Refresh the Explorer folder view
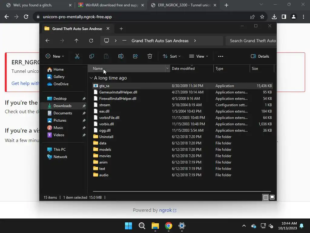Viewport: 310px width, 233px height. click(91, 41)
